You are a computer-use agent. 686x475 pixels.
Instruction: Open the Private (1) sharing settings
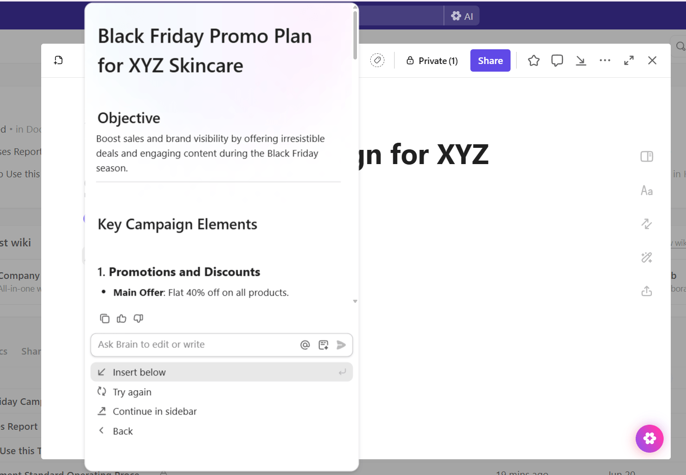[x=431, y=60]
